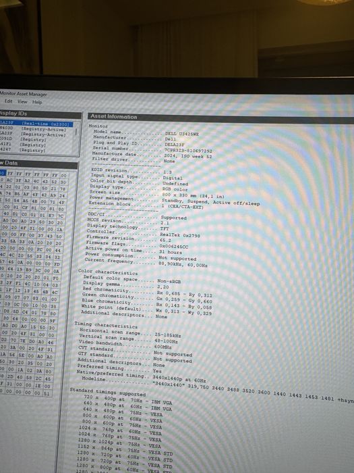The image size is (354, 473).
Task: Open the View menu
Action: 22,101
